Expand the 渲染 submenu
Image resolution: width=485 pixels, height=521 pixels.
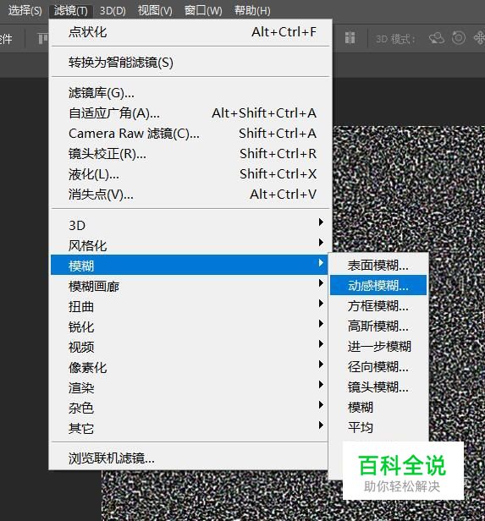tap(189, 387)
